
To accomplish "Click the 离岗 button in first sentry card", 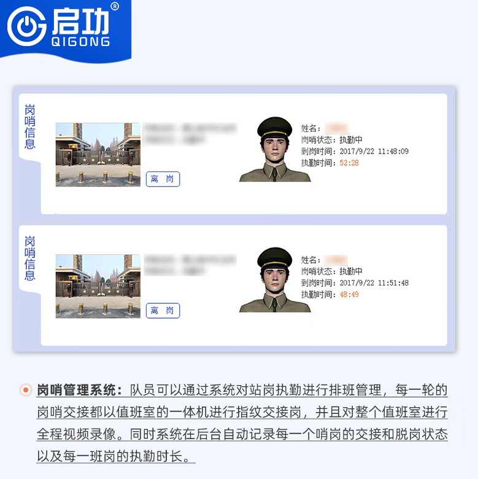I will (x=163, y=179).
